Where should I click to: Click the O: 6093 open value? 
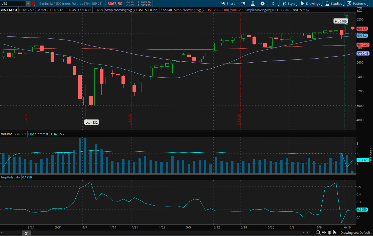(42, 10)
